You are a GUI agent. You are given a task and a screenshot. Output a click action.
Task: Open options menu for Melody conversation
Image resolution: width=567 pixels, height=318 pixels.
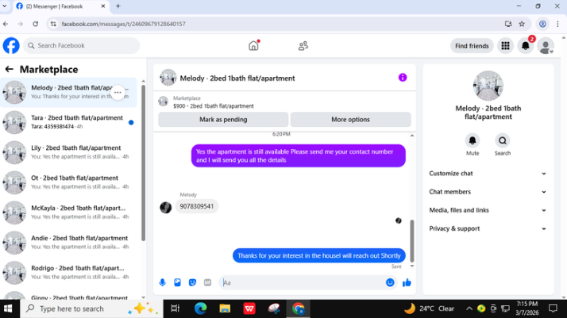coord(118,93)
